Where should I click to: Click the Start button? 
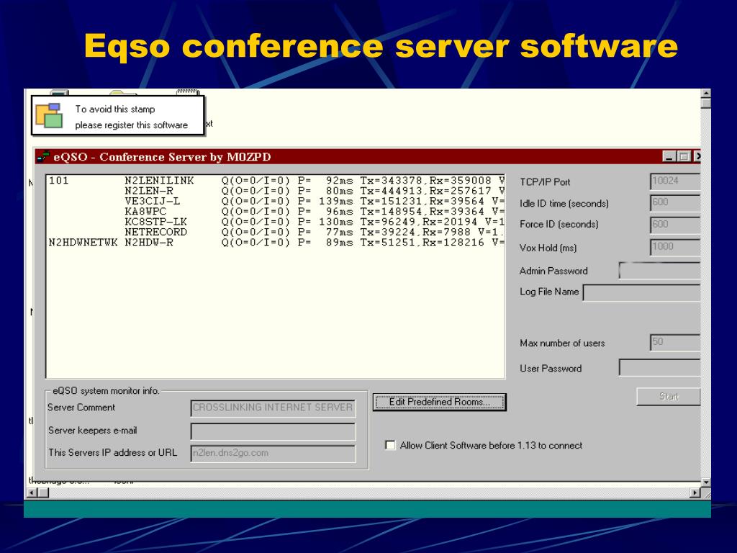669,397
